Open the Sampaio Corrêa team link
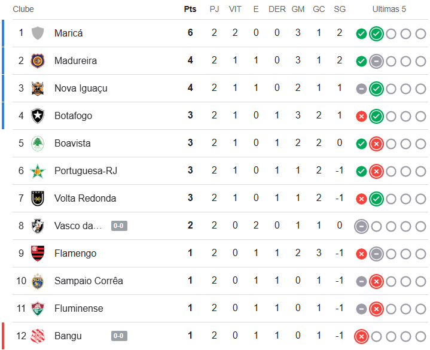This screenshot has width=430, height=350. [89, 281]
